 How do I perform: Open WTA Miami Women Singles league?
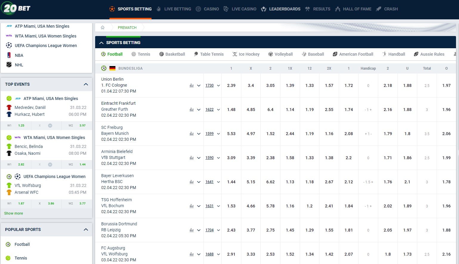click(x=46, y=36)
